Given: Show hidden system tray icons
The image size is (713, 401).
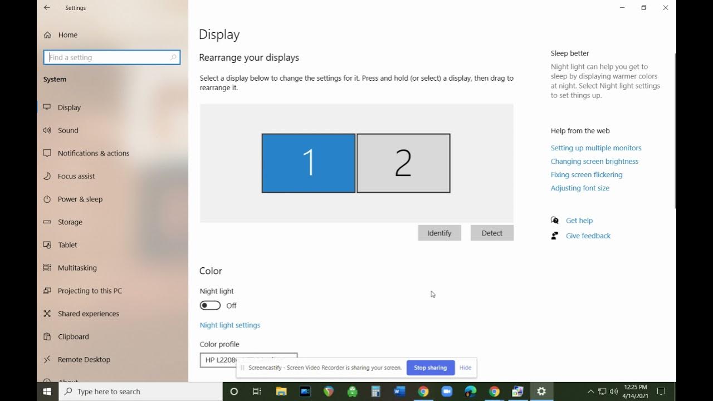Looking at the screenshot, I should (590, 392).
